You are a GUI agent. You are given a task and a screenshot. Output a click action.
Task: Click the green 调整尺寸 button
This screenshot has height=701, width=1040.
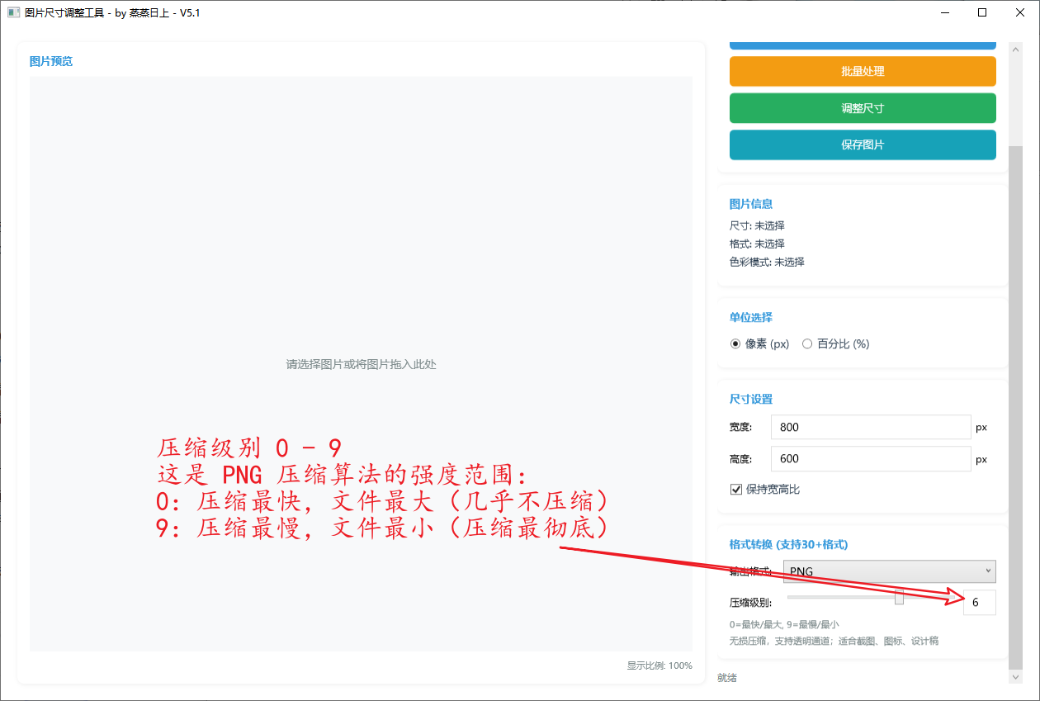863,108
